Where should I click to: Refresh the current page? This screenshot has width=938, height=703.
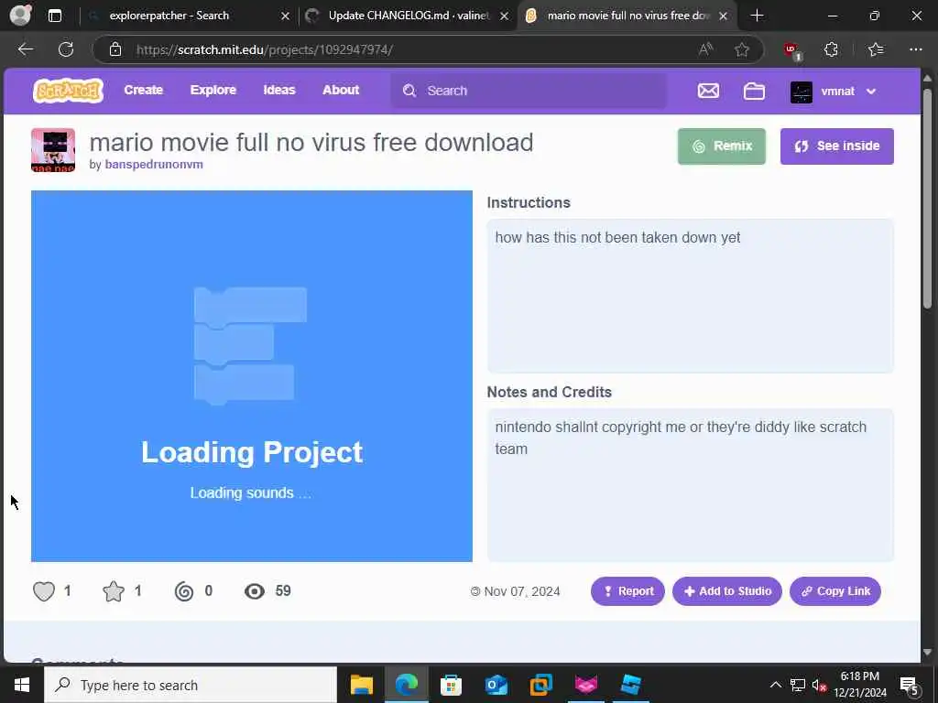(x=66, y=49)
